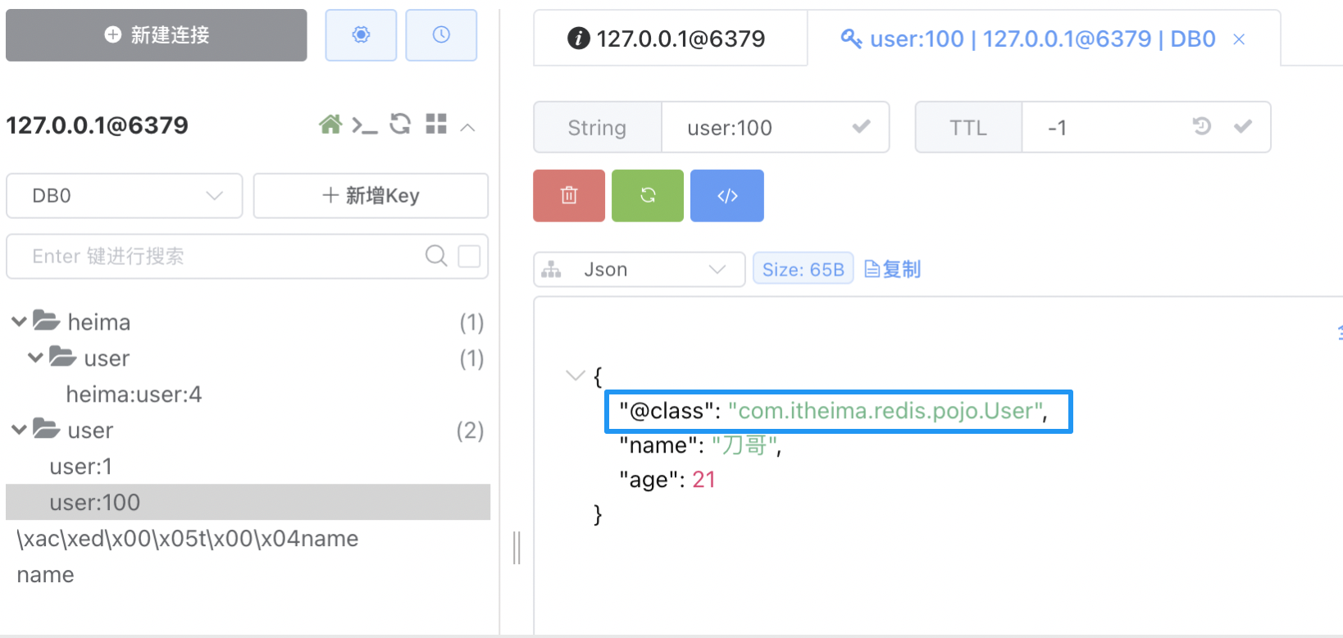The image size is (1343, 638).
Task: Select the \xac\xed\x00\x05t\x00\x04name key
Action: [187, 539]
